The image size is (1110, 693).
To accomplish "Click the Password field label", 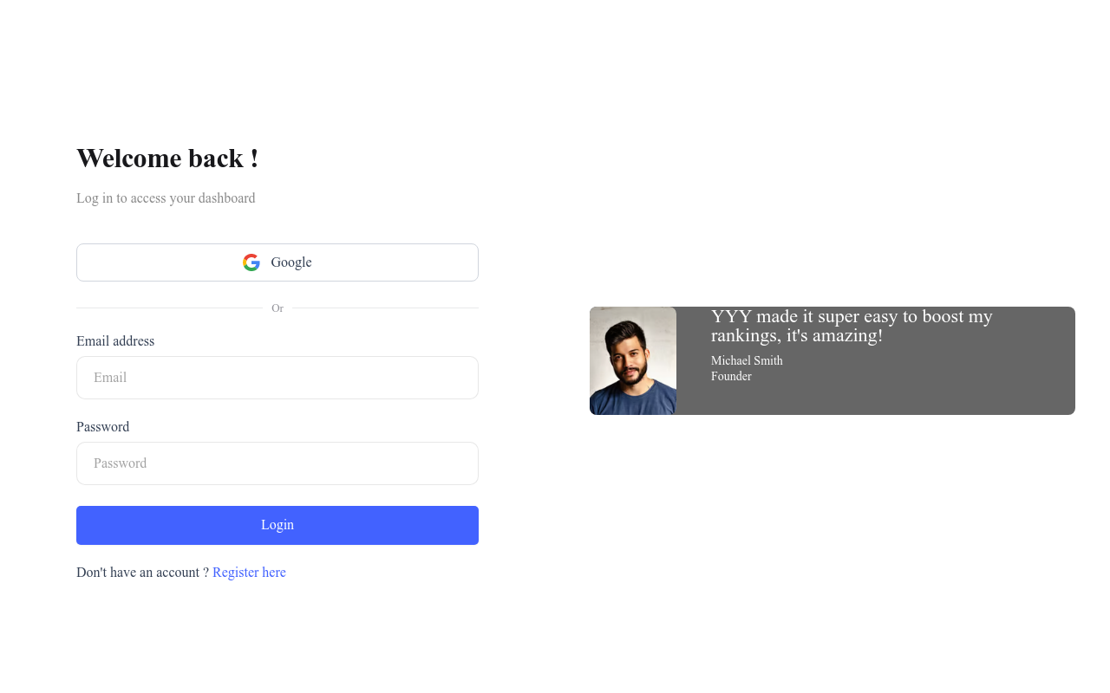I will pos(102,427).
